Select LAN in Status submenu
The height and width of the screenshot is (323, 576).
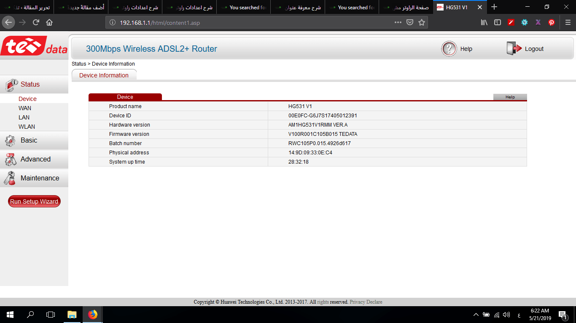click(x=24, y=117)
